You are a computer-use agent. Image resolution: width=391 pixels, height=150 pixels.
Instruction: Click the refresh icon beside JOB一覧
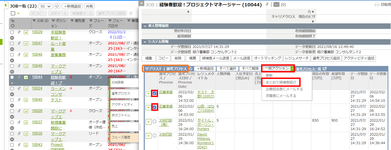57,6
